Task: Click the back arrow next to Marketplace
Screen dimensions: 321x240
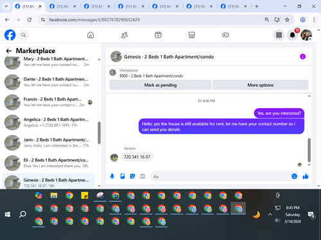Action: coord(9,51)
